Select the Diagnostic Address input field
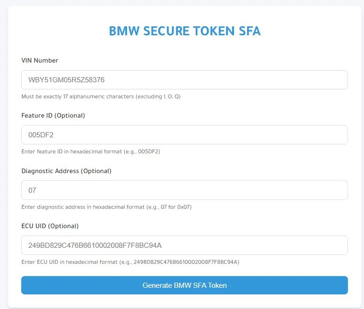364x309 pixels. tap(185, 190)
